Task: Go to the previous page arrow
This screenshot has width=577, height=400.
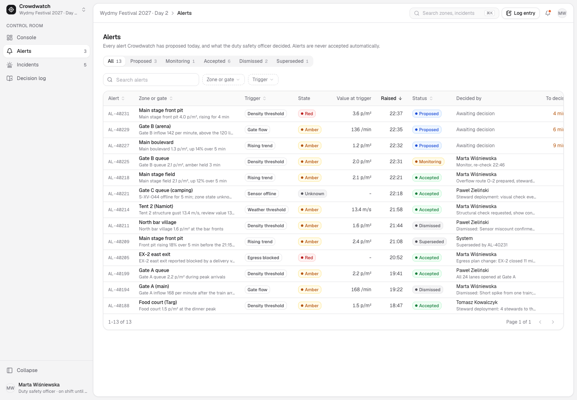Action: pyautogui.click(x=540, y=322)
